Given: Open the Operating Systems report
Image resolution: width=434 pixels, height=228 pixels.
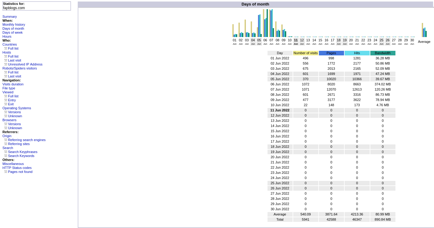Looking at the screenshot, I should [17, 108].
